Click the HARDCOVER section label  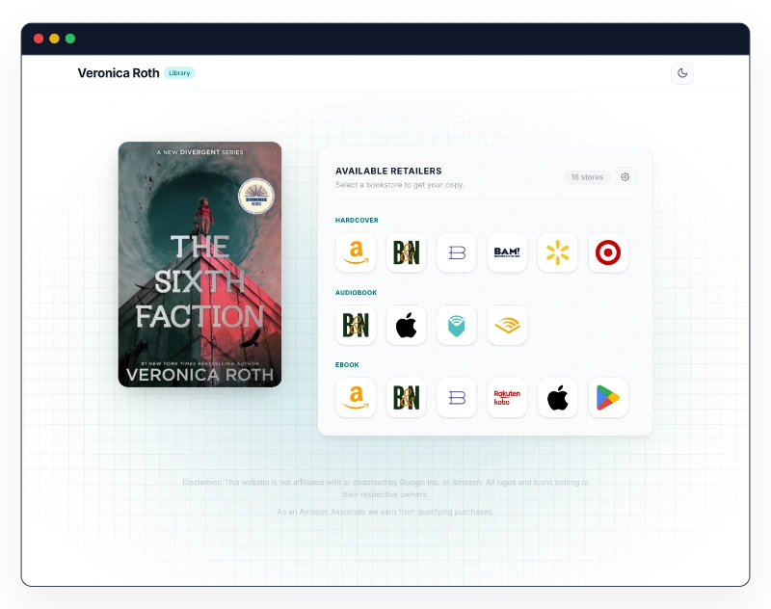click(x=357, y=221)
